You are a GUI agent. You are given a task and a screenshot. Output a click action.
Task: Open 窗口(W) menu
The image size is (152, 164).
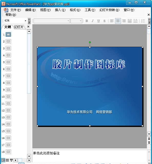129,10
